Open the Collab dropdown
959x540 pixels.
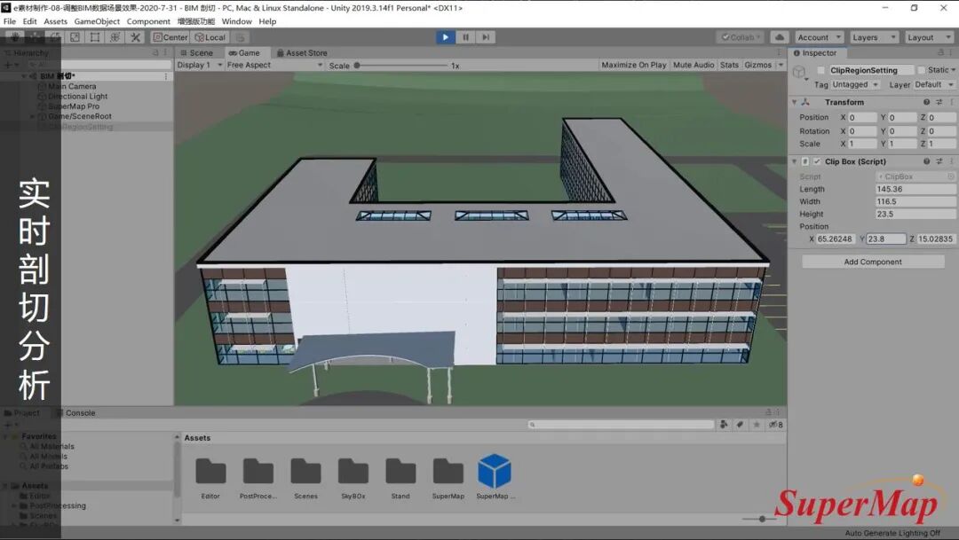pos(740,37)
